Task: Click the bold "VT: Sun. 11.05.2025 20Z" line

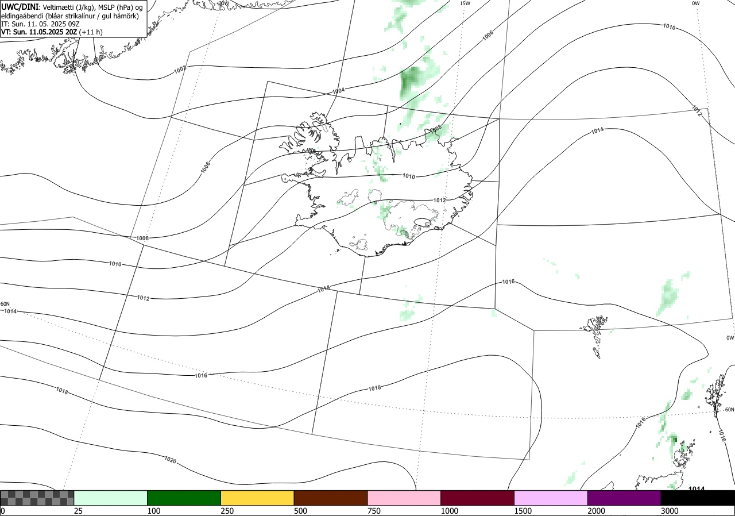Action: [39, 33]
